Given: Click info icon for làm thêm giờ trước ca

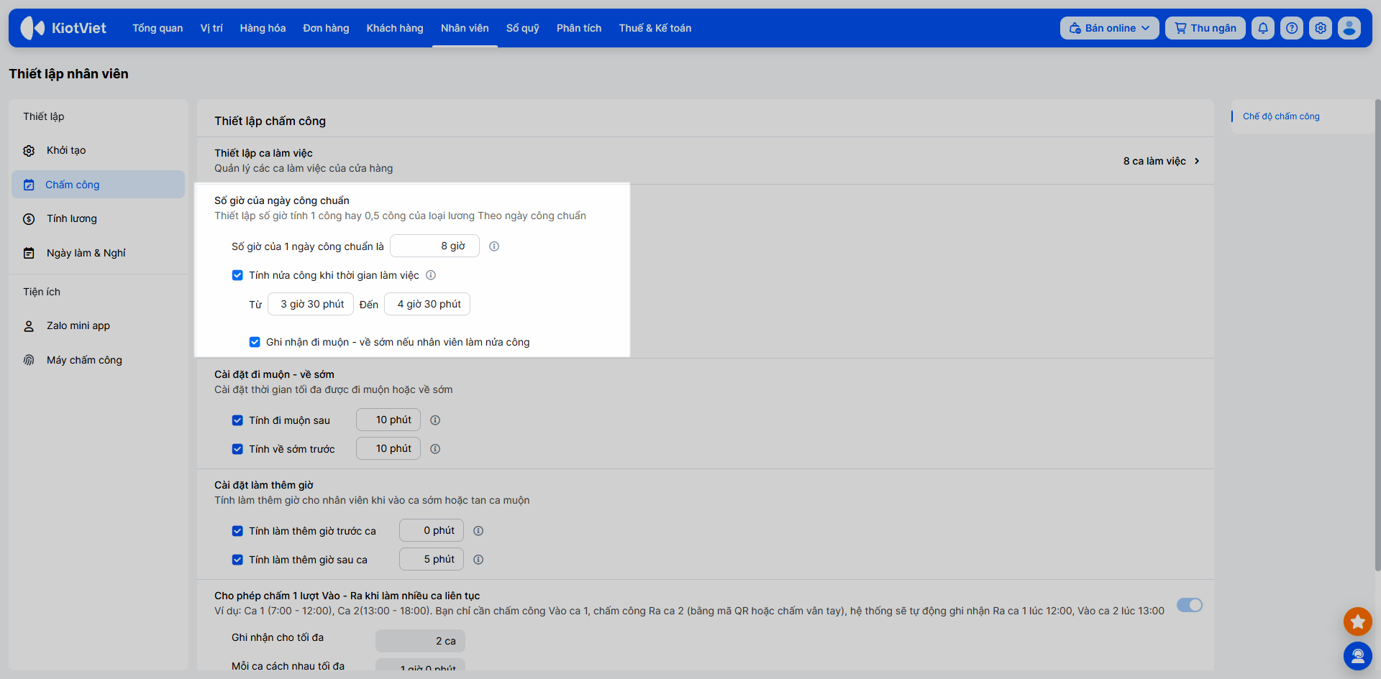Looking at the screenshot, I should pyautogui.click(x=478, y=531).
